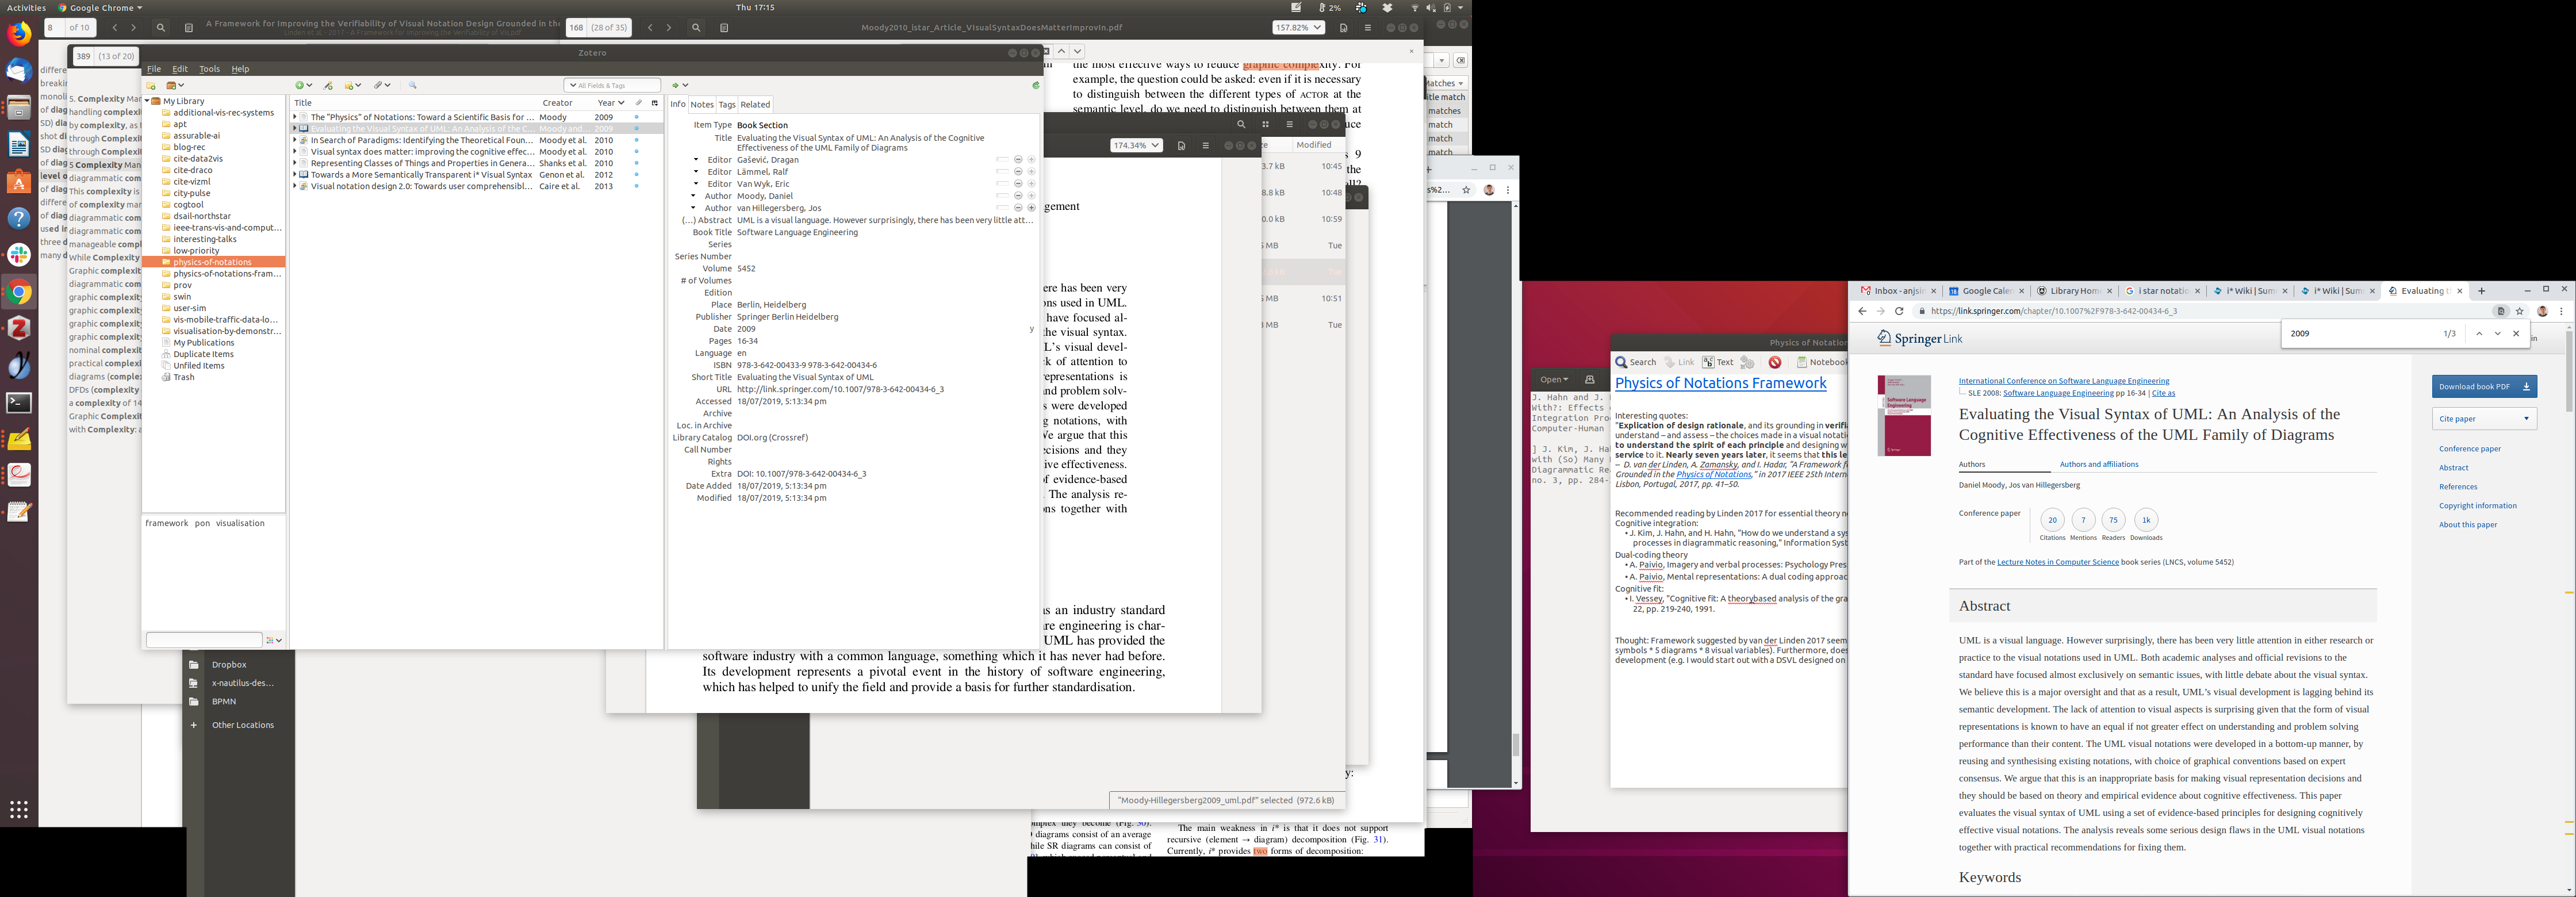Switch name field mode for Moody, Daniel
The width and height of the screenshot is (2576, 897).
(x=1002, y=196)
